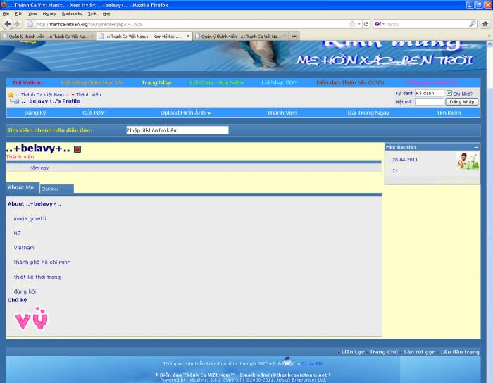Viewport: 493px width, 383px height.
Task: Select the About Me tab
Action: 20,188
